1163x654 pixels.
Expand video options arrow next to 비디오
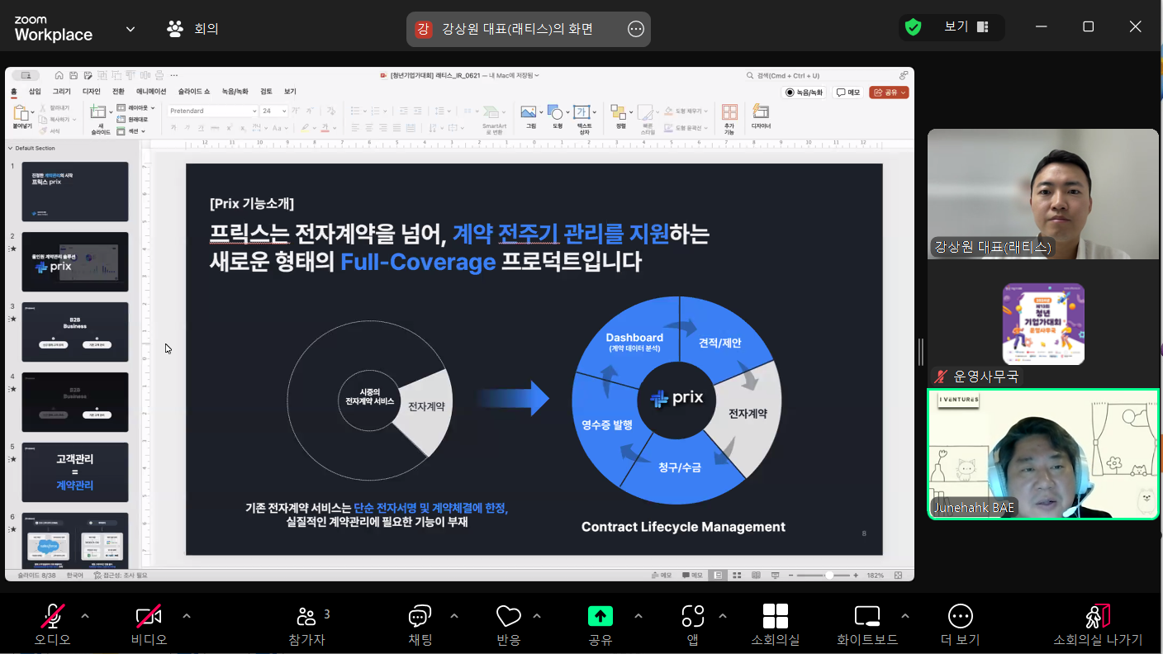coord(187,616)
